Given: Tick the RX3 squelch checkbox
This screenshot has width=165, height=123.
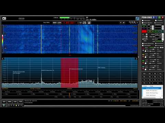Looking at the screenshot, I should coord(145,63).
